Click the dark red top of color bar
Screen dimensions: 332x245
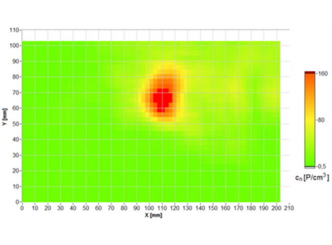[x=310, y=72]
